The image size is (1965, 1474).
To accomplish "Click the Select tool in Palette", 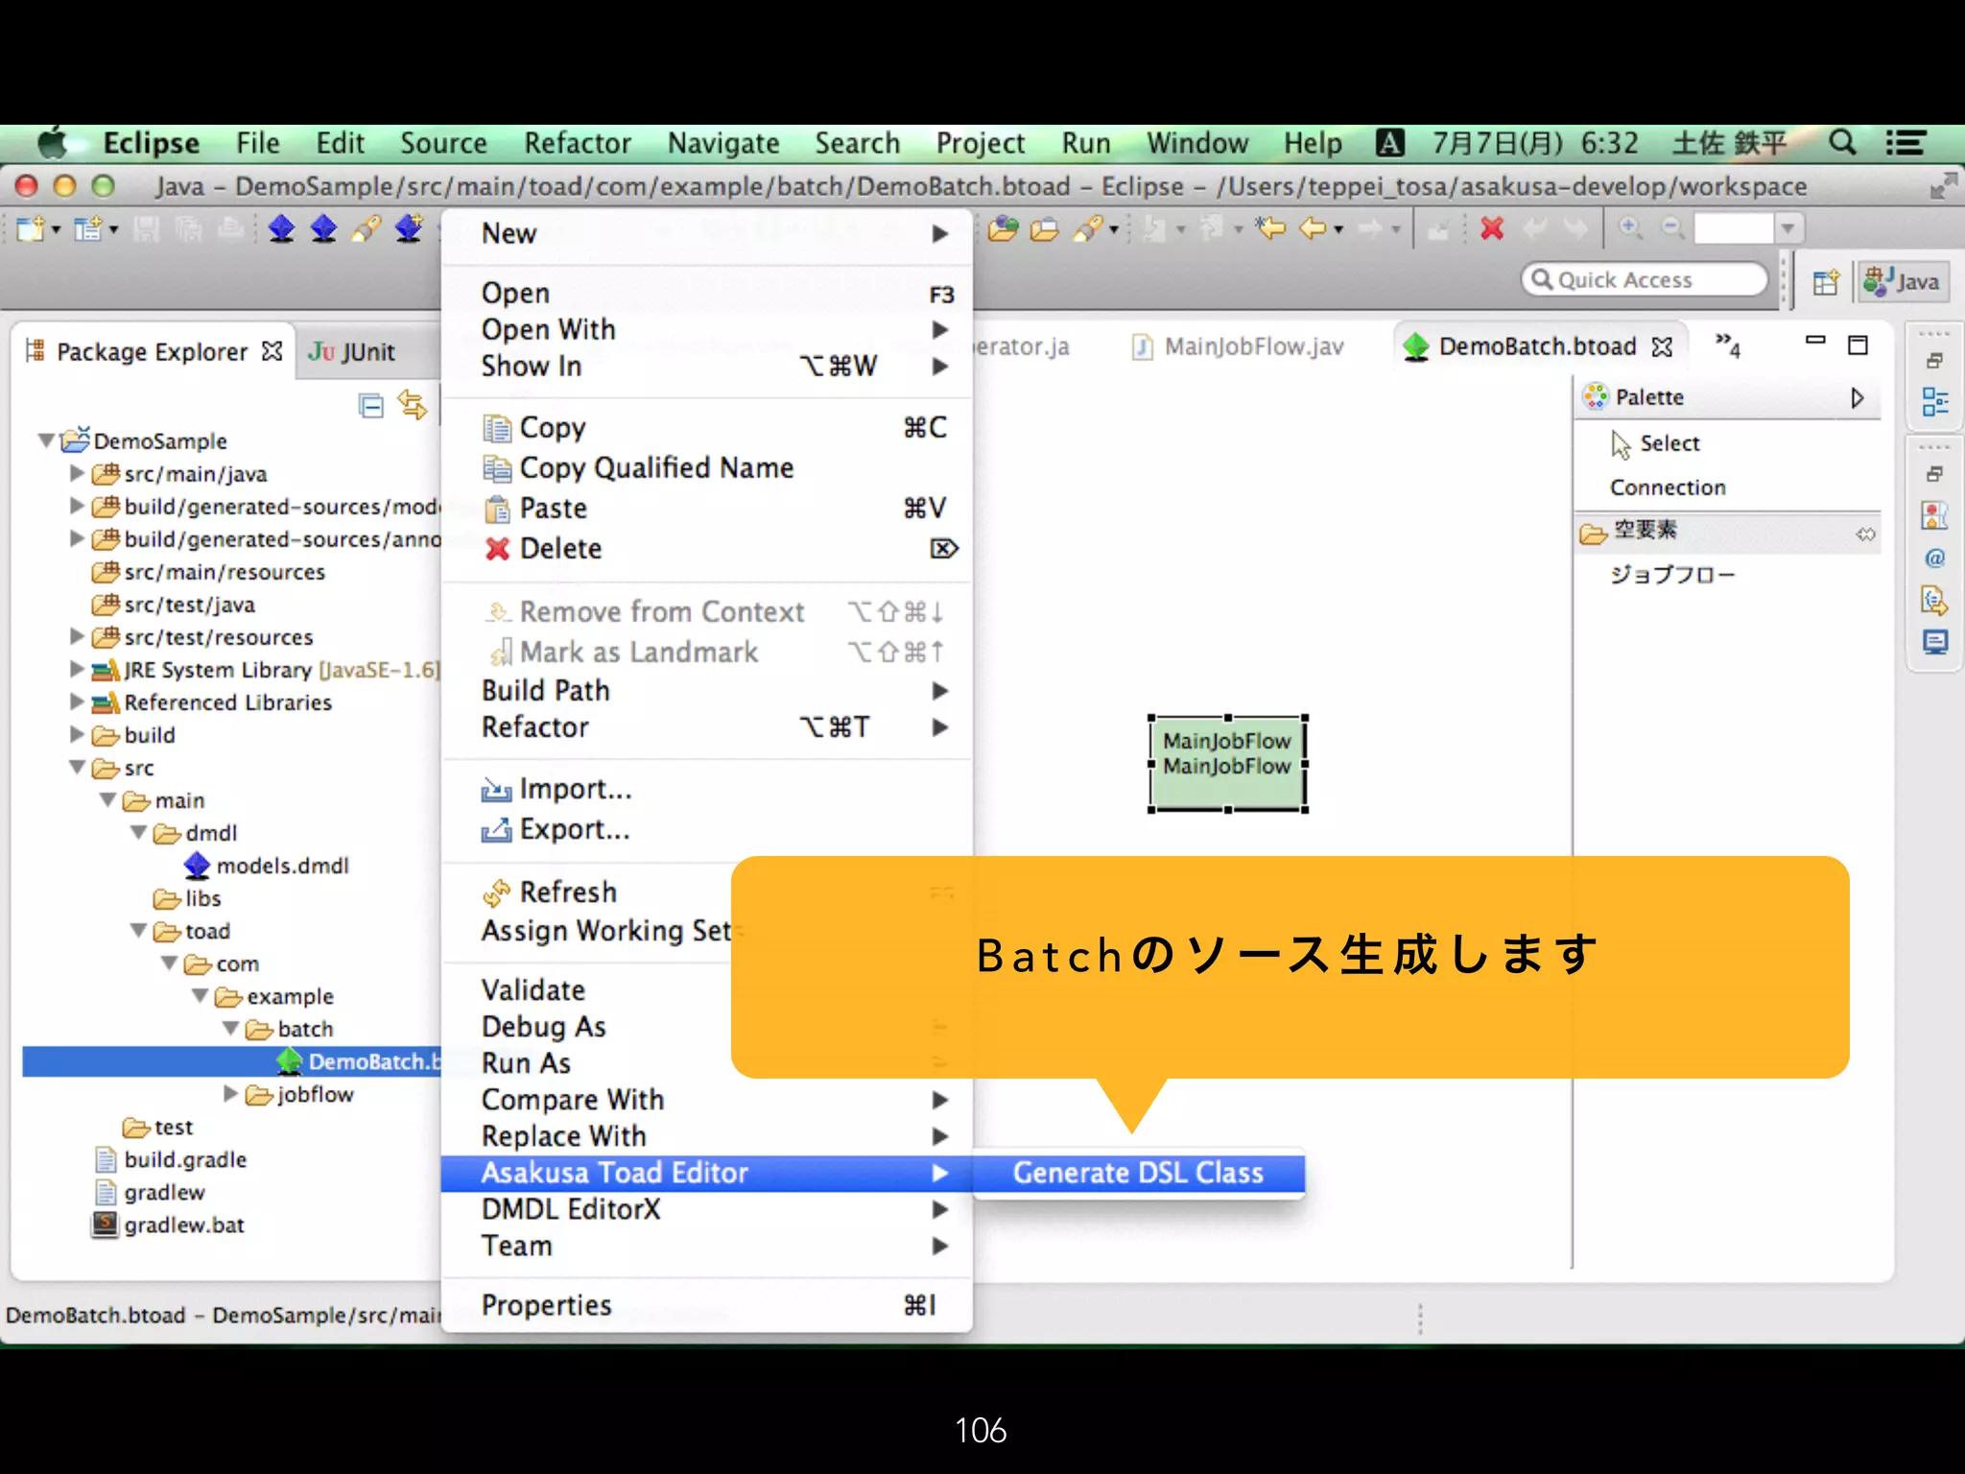I will [1656, 443].
